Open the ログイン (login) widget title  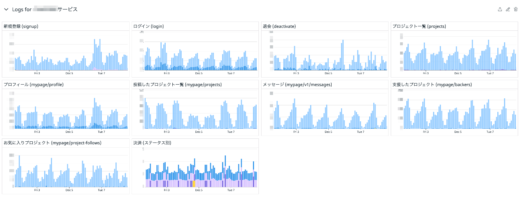click(148, 26)
